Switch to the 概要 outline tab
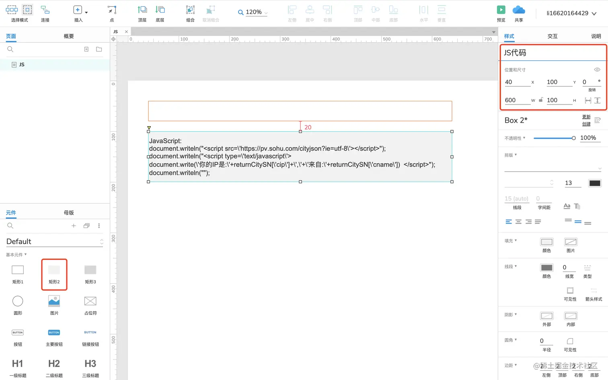 [x=69, y=36]
